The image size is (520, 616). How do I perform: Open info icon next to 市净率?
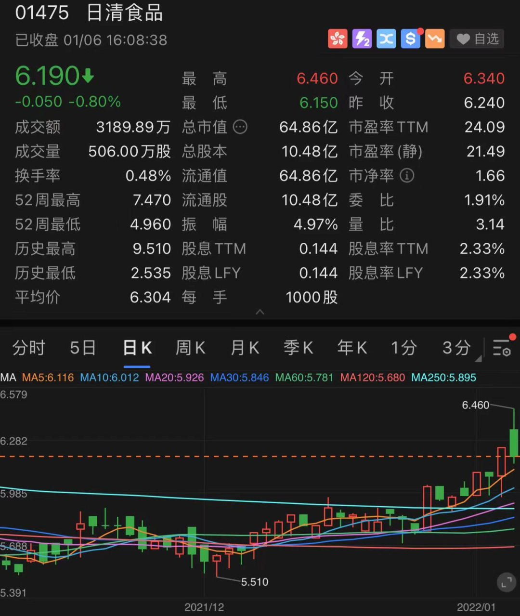point(407,176)
